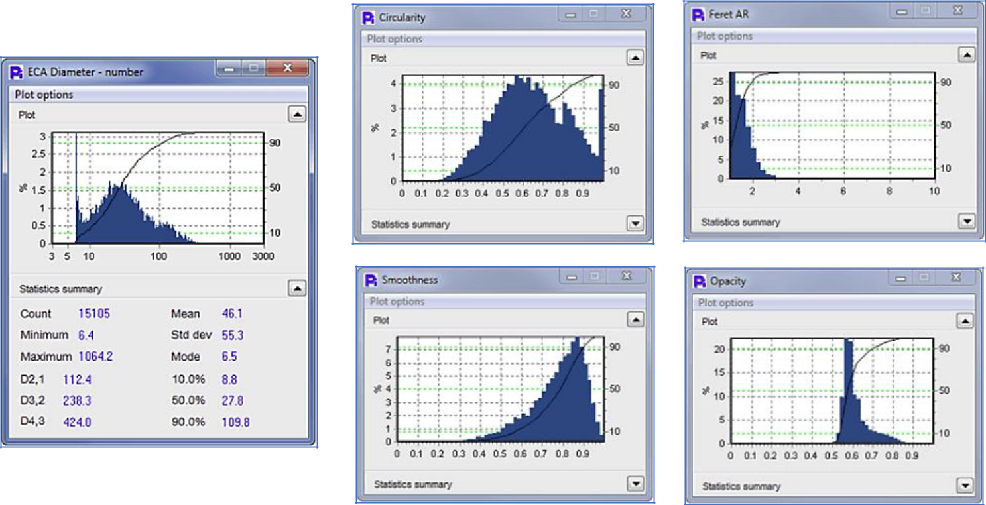The width and height of the screenshot is (986, 505).
Task: Click the Feret AR window title text
Action: [728, 15]
